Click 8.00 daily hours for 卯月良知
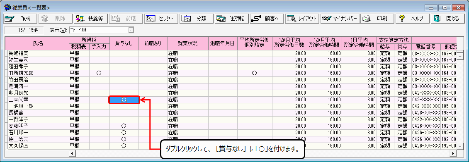469x162 pixels. pyautogui.click(x=359, y=93)
